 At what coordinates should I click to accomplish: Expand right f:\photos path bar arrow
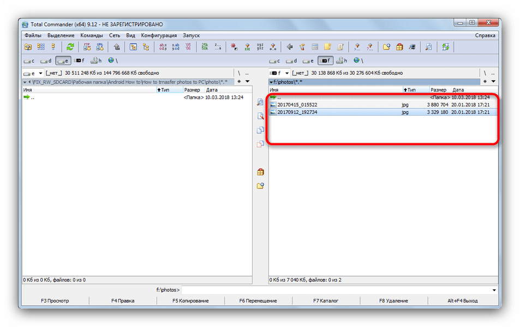[x=271, y=82]
